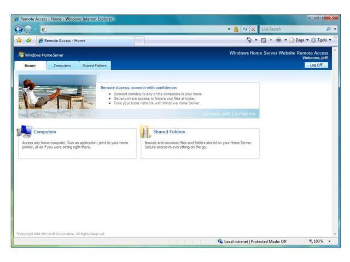Switch to the Home site tab

coord(30,65)
